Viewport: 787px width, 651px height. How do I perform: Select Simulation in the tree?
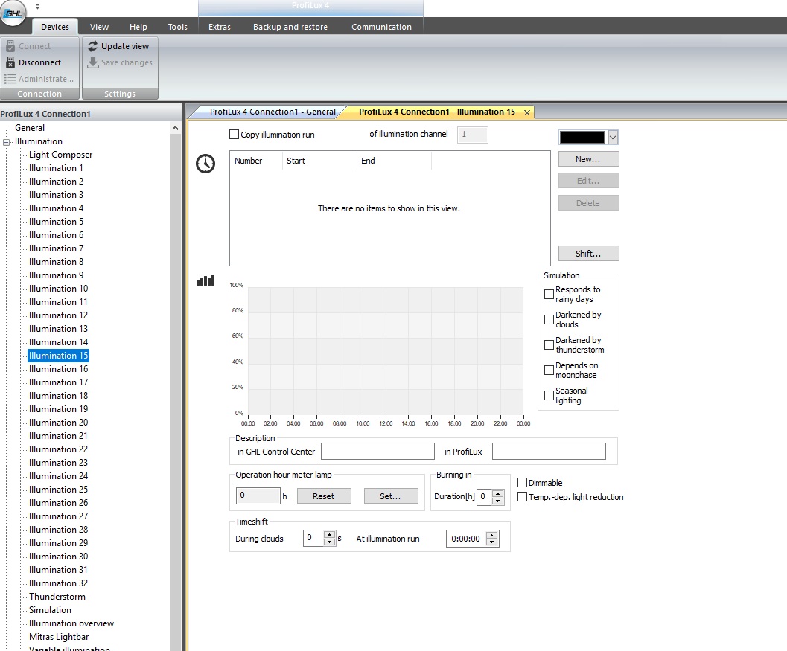pos(50,610)
